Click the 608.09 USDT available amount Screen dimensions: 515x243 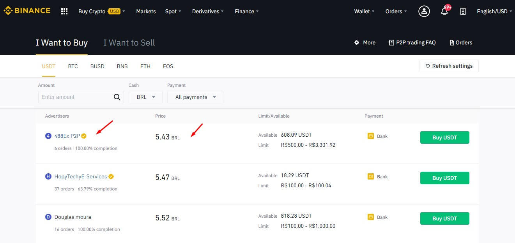pyautogui.click(x=296, y=135)
